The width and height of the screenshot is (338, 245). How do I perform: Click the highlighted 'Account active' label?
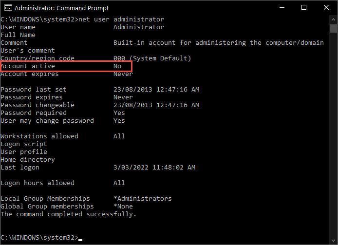(28, 66)
